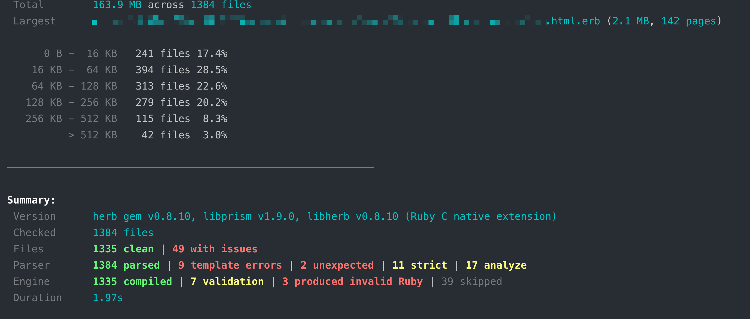750x319 pixels.
Task: Click the "1384 files" checked count in Summary
Action: click(x=123, y=233)
